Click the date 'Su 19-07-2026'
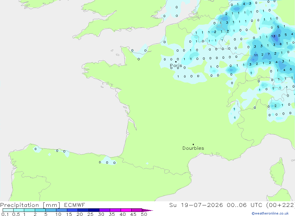 [196, 205]
